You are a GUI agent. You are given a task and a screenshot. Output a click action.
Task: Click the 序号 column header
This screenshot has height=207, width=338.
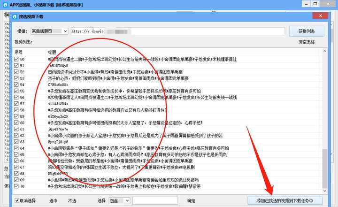(18, 52)
